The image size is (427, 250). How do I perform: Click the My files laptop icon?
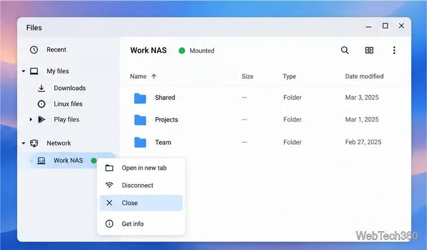pyautogui.click(x=34, y=71)
